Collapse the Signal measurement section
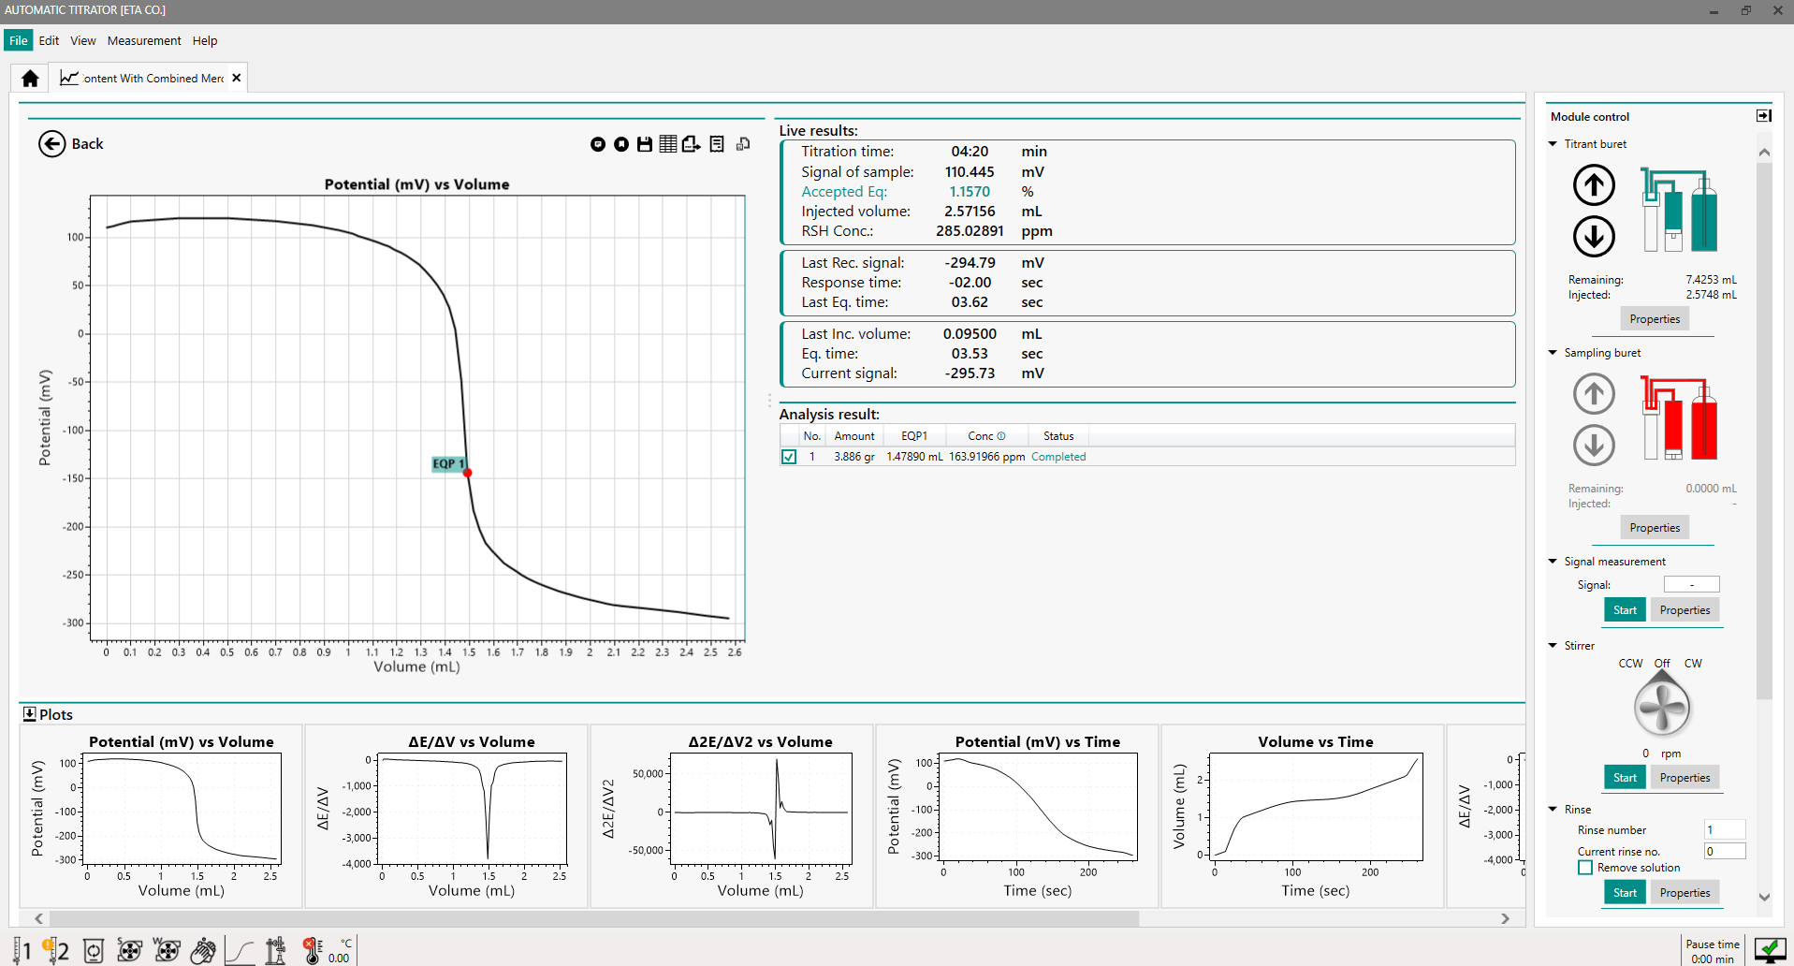 pos(1553,562)
